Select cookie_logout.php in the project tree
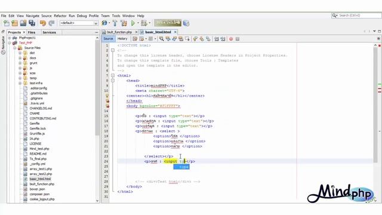 pyautogui.click(x=42, y=199)
